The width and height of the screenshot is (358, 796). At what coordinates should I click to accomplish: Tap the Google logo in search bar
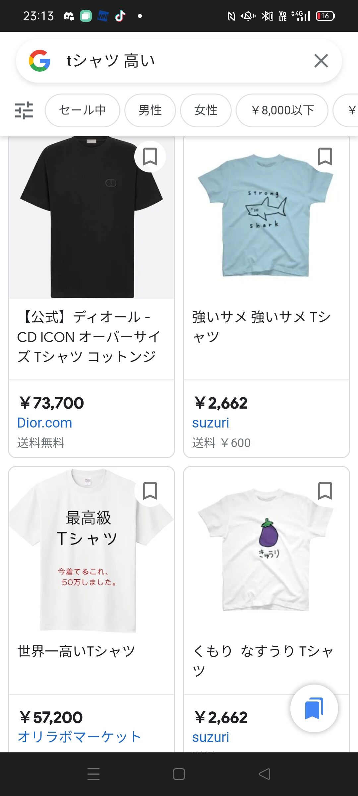coord(39,61)
